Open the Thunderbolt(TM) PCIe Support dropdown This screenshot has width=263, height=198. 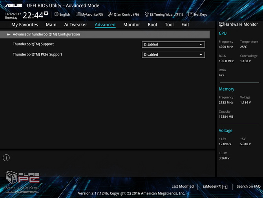coord(173,55)
